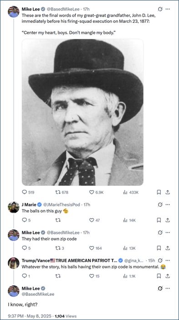Viewport: 179px width, 320px height.
Task: Open the @JMarieThesisPod profile handle
Action: (x=61, y=205)
